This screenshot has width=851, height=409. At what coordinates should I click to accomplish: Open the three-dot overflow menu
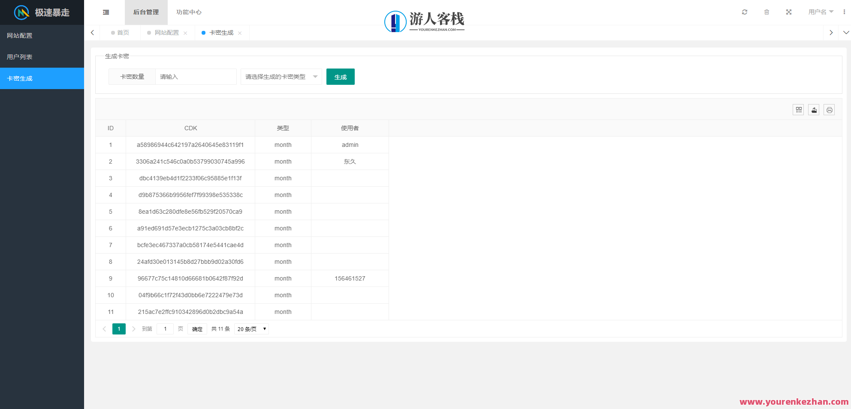pos(845,12)
